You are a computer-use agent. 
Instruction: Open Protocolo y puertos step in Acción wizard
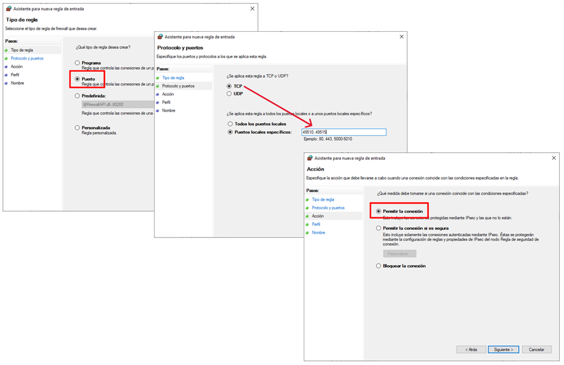328,208
